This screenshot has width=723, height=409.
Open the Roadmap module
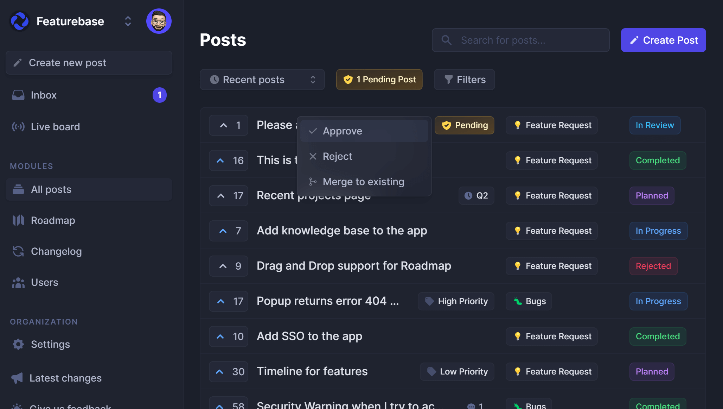[53, 220]
